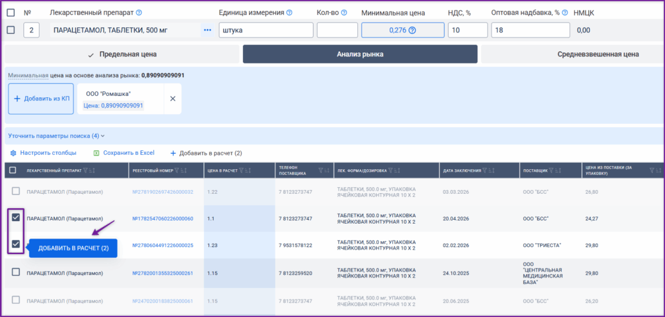665x317 pixels.
Task: Check the row with price 1.22 dated 03.03.2026
Action: tap(16, 191)
